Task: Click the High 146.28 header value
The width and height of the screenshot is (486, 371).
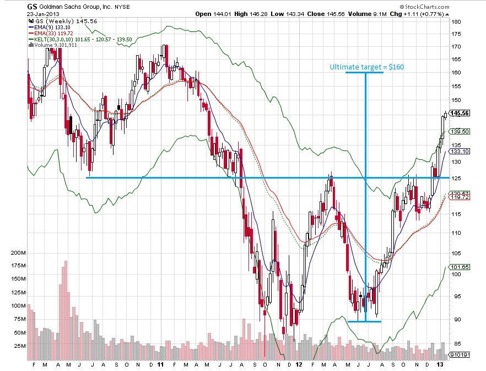Action: 251,14
